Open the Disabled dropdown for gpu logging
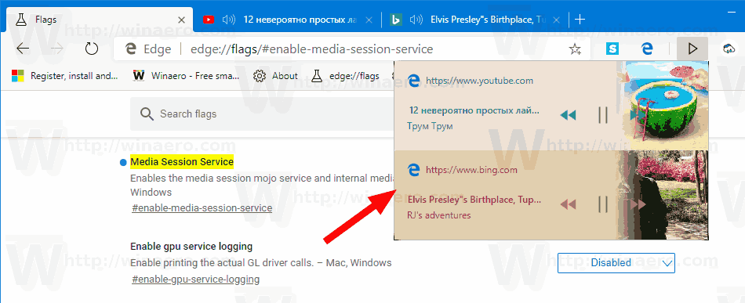The image size is (745, 303). coord(616,263)
